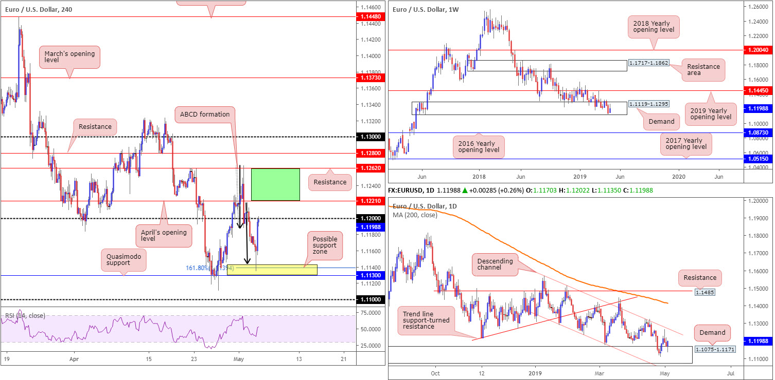Select the '2018 Yearly opening level' callout
Viewport: 775px width, 380px height.
tap(654, 27)
